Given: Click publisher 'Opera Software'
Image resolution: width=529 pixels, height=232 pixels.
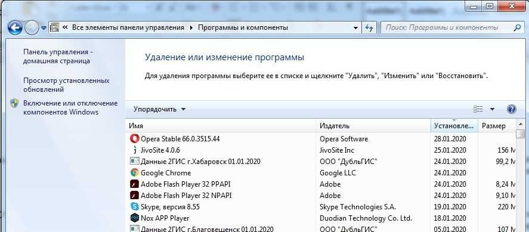Looking at the screenshot, I should tap(344, 138).
